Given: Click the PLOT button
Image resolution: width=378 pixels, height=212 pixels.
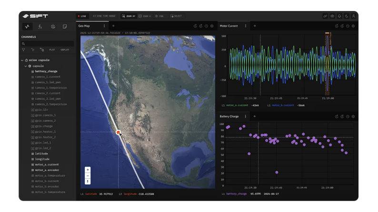Looking at the screenshot, I should (52, 50).
